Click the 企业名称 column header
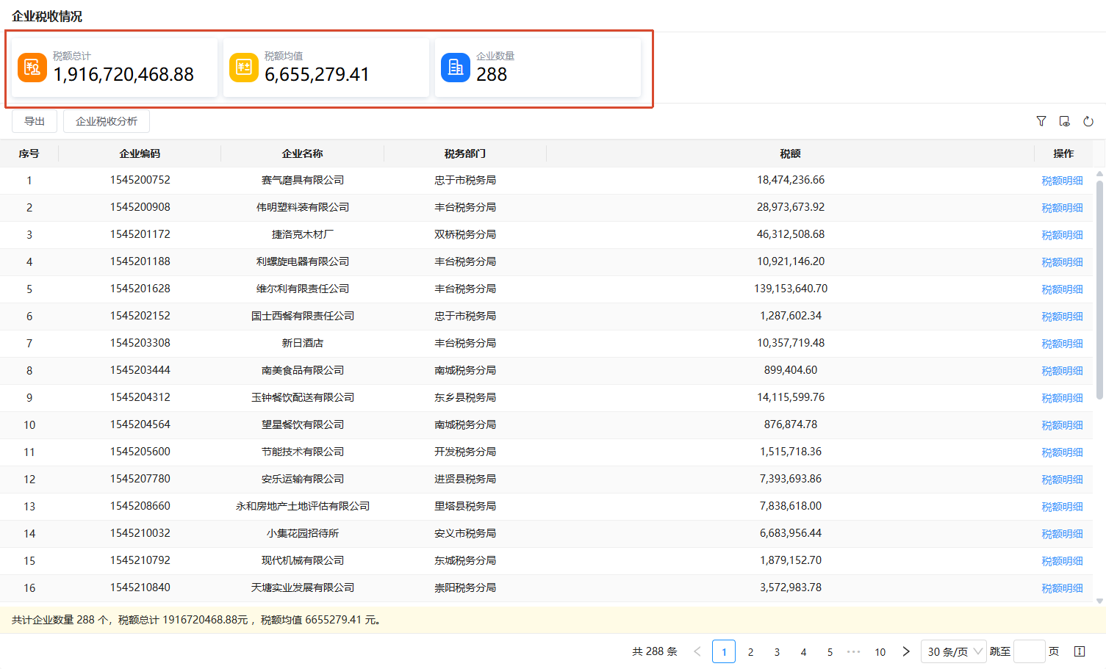The height and width of the screenshot is (669, 1106). pyautogui.click(x=302, y=153)
